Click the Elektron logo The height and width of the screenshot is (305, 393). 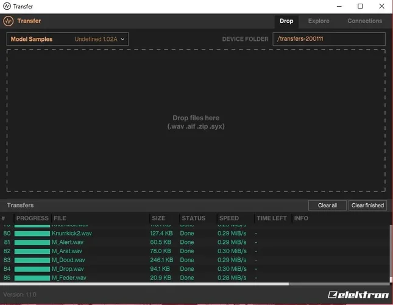(x=358, y=295)
